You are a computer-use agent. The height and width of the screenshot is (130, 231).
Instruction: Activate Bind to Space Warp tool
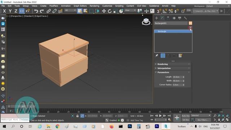tap(60, 11)
